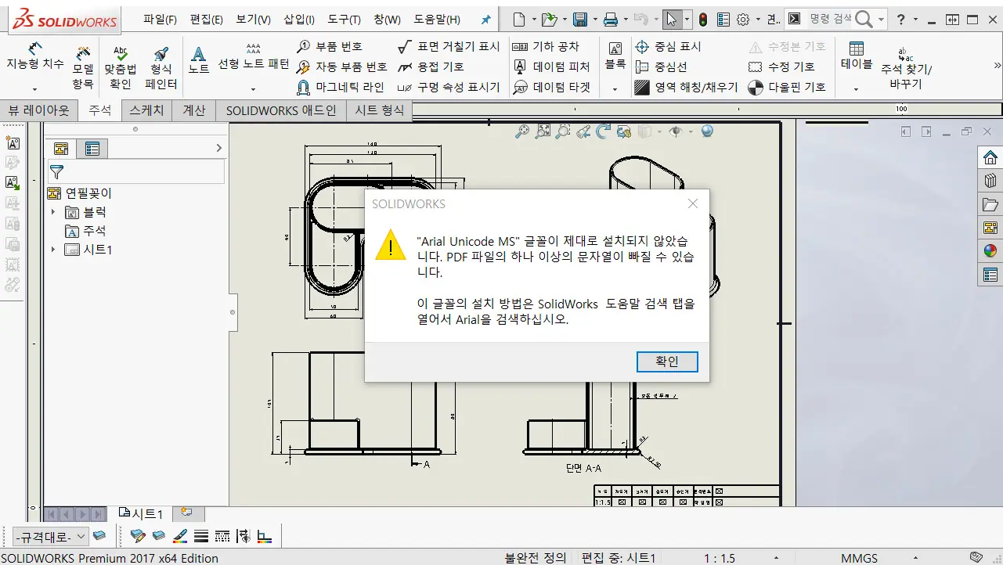Add a 중심선 centerline
The height and width of the screenshot is (565, 1003).
[x=661, y=67]
